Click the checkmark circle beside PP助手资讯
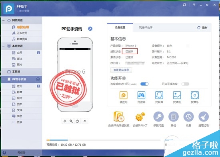Viewport: 220px width, 157px height. click(38, 79)
